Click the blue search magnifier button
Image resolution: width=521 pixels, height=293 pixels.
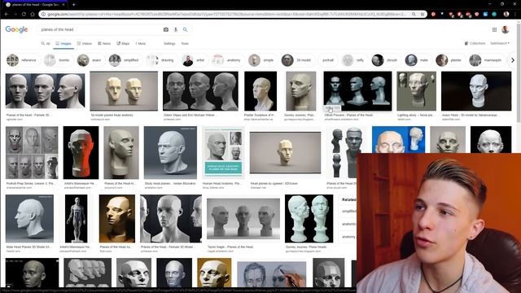pos(185,29)
